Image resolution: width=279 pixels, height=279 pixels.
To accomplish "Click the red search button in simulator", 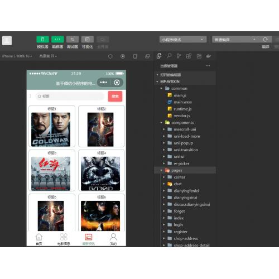I will coord(115,96).
